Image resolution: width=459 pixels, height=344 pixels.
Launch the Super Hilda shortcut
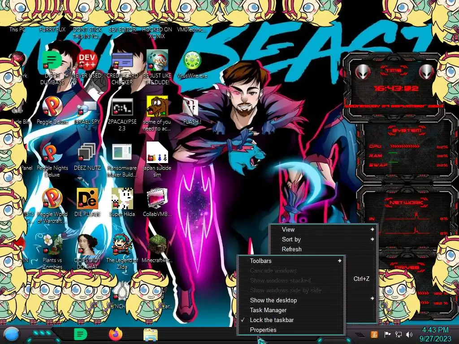point(122,199)
